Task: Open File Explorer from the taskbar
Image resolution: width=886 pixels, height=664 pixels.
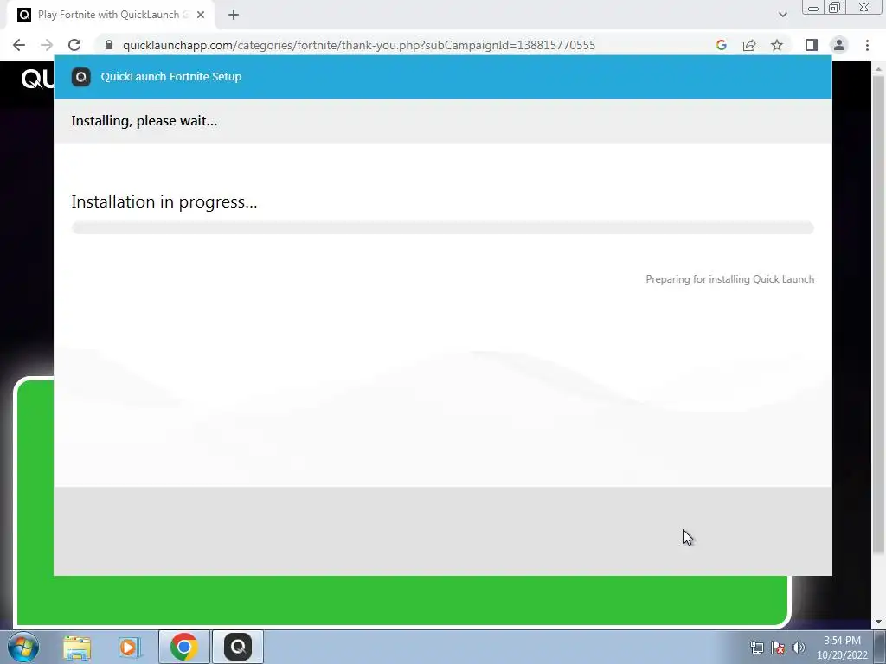Action: tap(77, 647)
